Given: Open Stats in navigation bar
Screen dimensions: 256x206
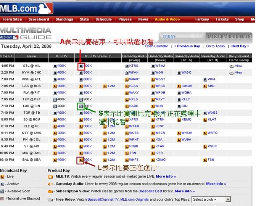Looking at the screenshot, I should click(x=84, y=19).
